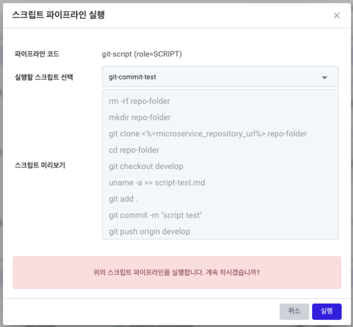Click the 'git checkout develop' line
353x327 pixels.
[146, 167]
